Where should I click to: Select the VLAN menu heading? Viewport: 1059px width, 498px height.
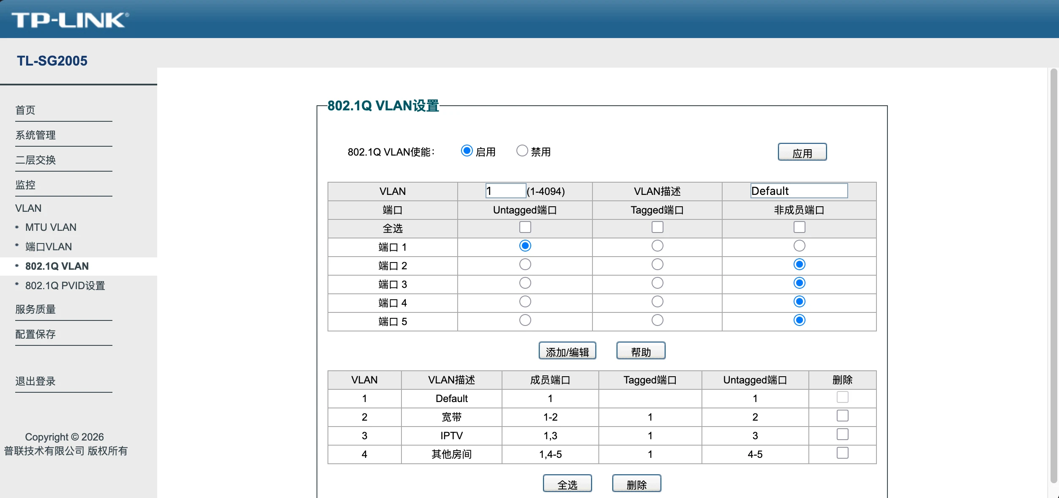tap(28, 208)
